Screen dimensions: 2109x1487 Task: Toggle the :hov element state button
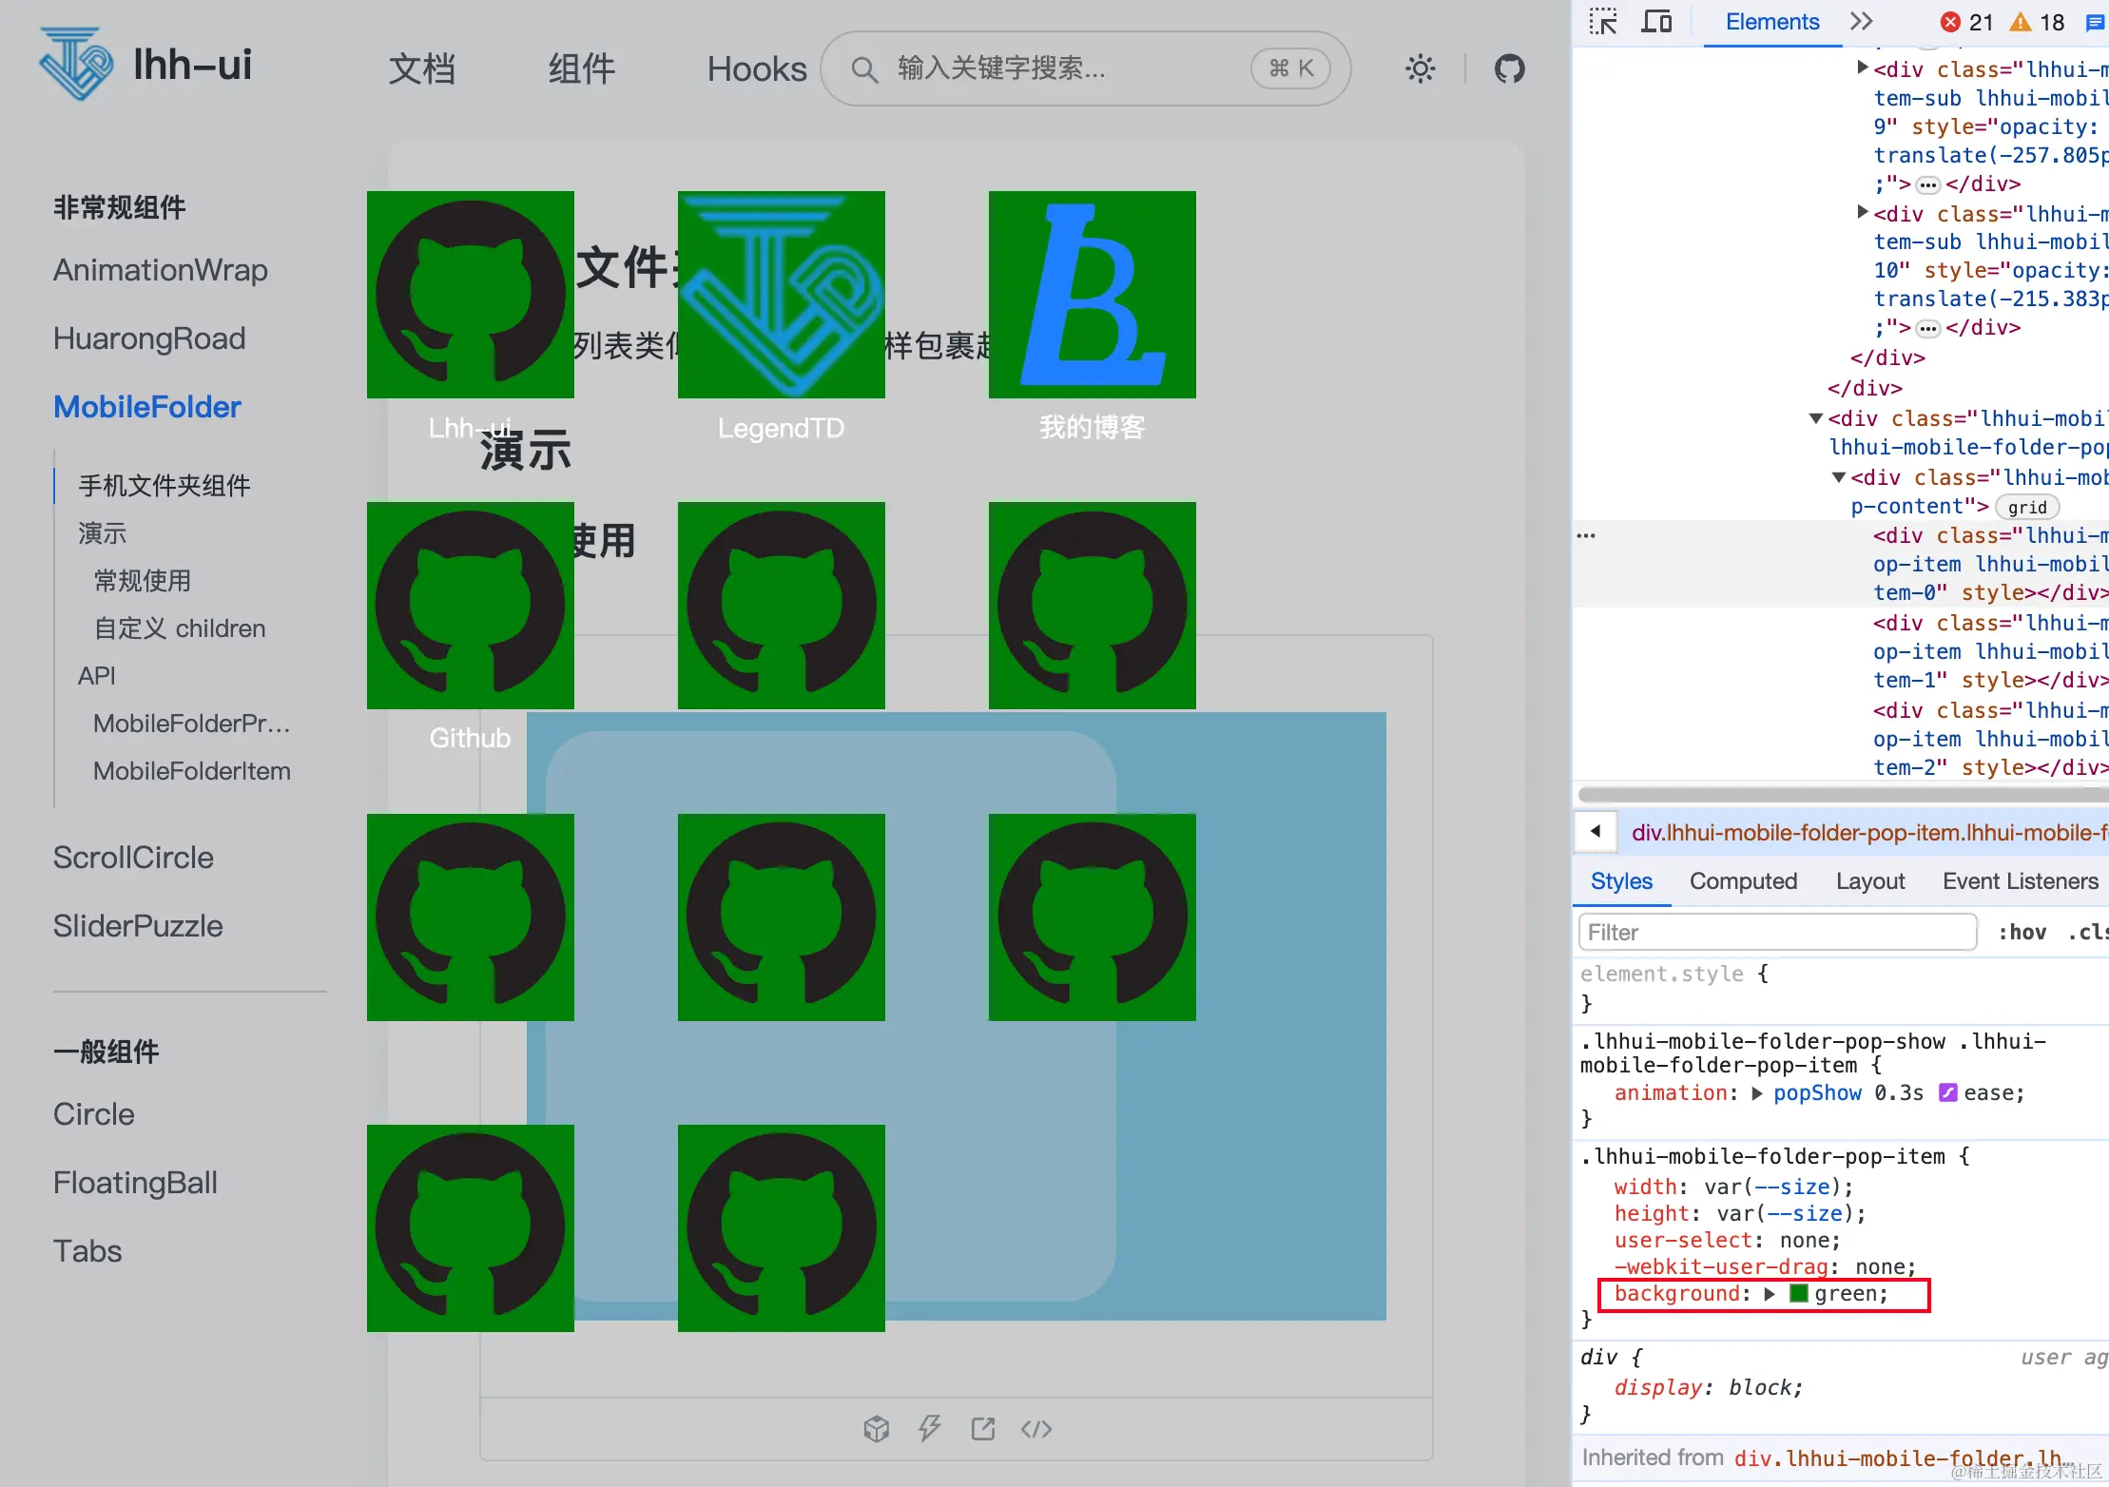coord(2022,933)
